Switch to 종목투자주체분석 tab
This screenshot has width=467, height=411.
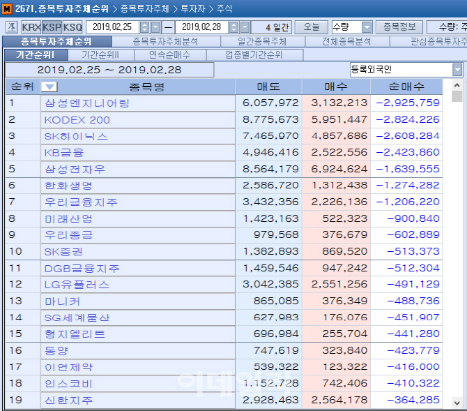click(x=166, y=41)
